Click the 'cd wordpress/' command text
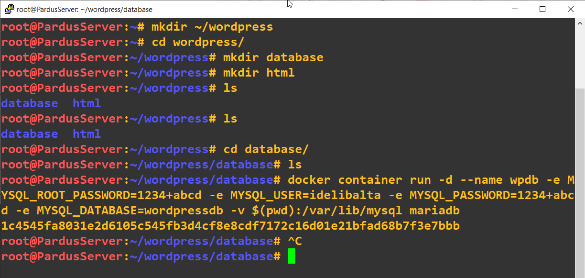 pyautogui.click(x=198, y=42)
